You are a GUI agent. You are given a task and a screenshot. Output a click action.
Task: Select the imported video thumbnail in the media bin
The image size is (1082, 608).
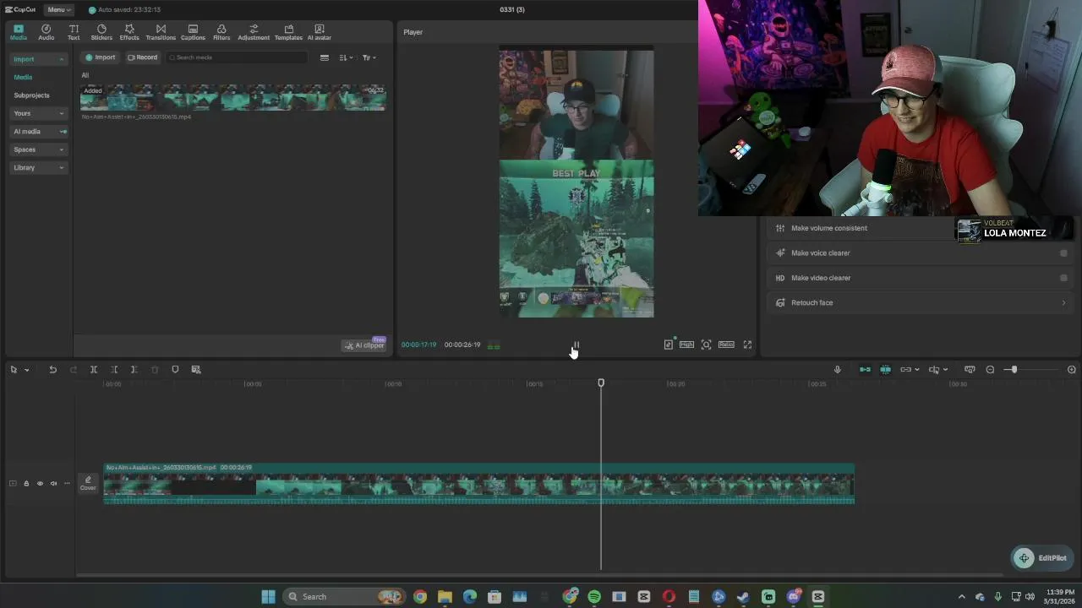[x=232, y=97]
